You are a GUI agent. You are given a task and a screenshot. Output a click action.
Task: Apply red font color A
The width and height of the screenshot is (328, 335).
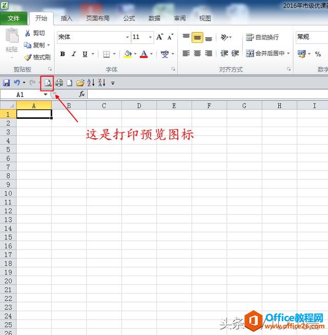coord(143,54)
